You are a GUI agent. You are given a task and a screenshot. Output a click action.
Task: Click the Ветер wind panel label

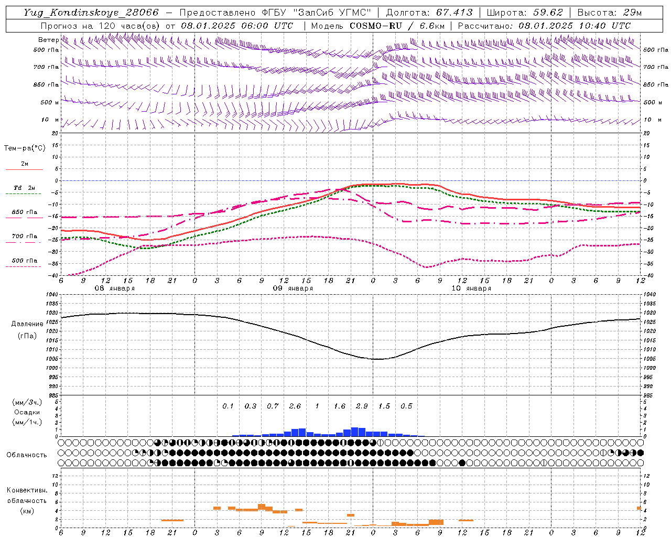(x=48, y=40)
